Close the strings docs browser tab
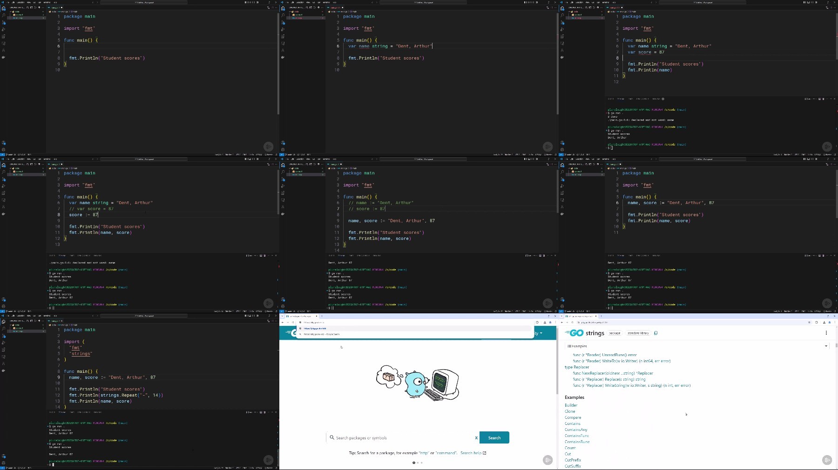 pos(595,316)
